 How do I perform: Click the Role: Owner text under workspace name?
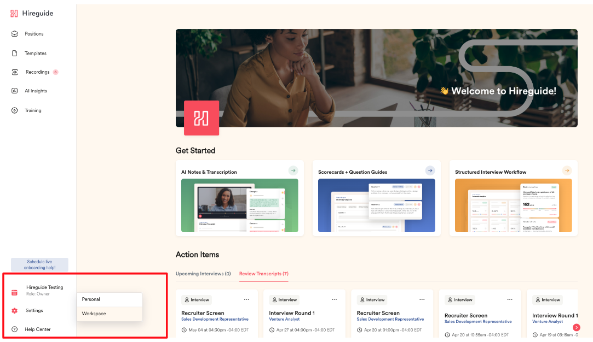(x=38, y=294)
